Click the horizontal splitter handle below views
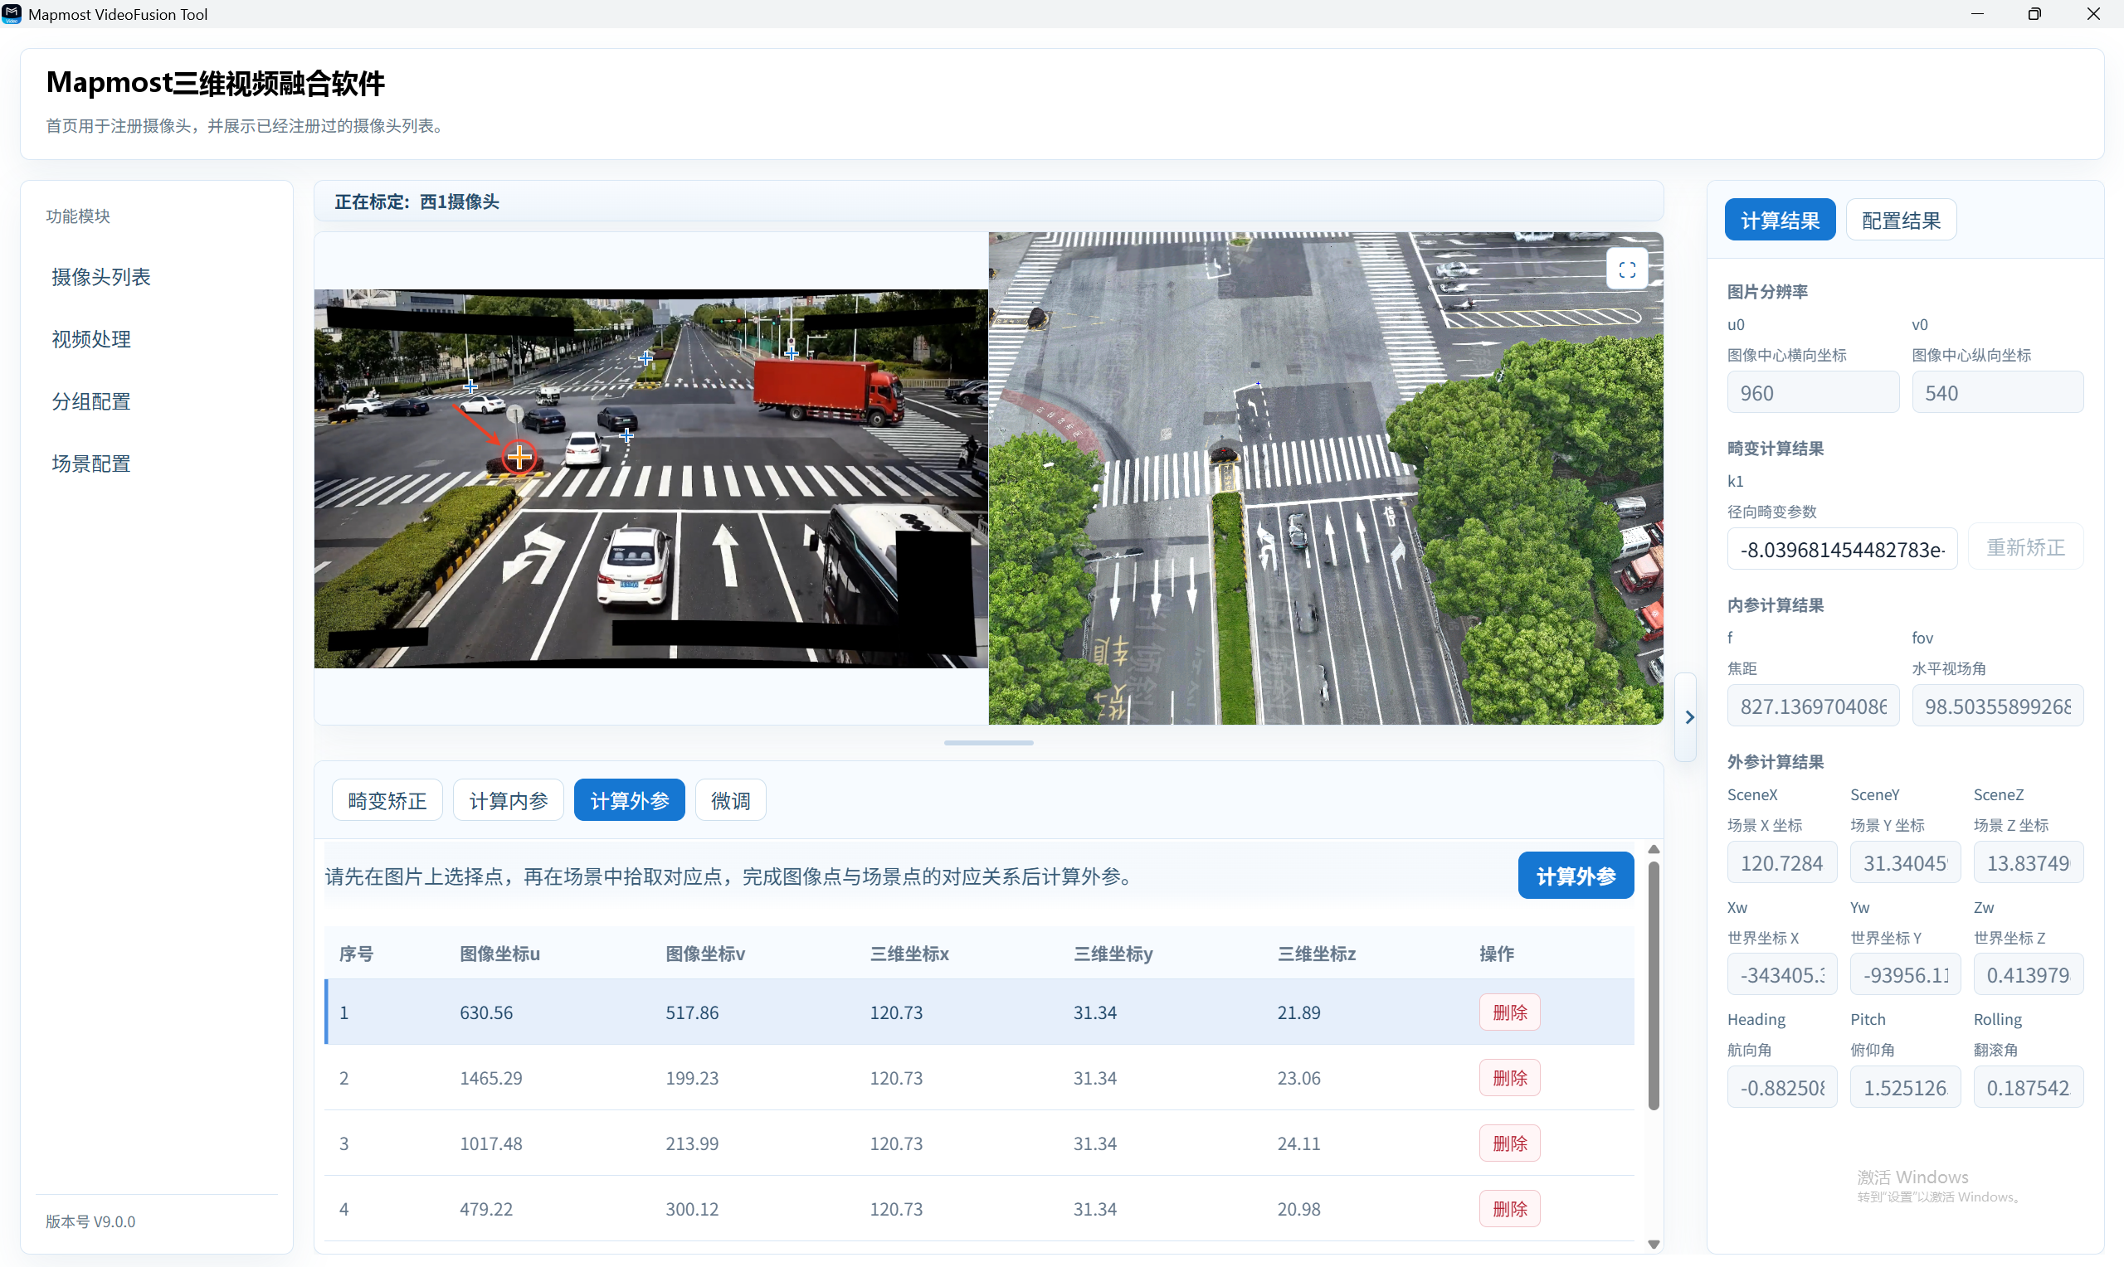Viewport: 2124px width, 1267px height. point(988,743)
